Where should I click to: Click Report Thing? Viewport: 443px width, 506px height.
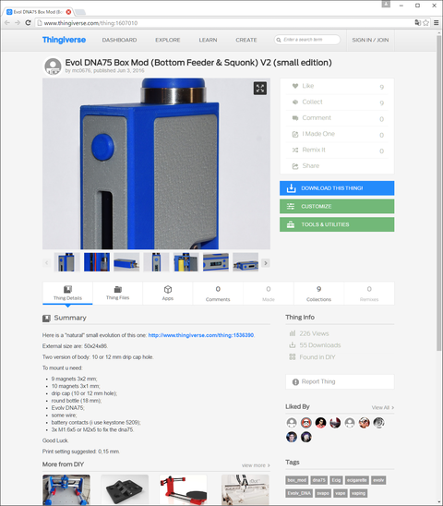pos(340,381)
